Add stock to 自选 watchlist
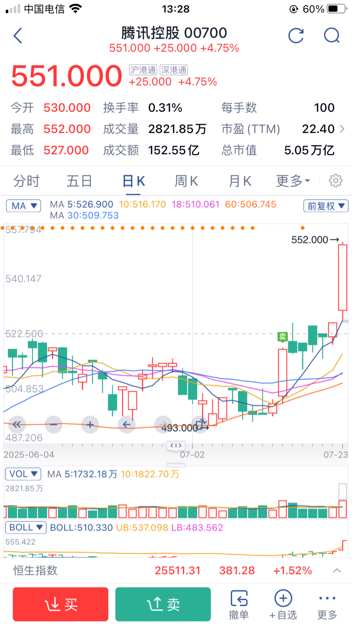The width and height of the screenshot is (352, 626). point(283,605)
